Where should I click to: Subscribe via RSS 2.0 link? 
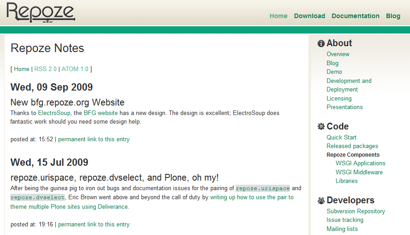45,69
